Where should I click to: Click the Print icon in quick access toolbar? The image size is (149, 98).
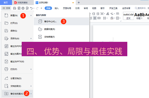pos(23,8)
